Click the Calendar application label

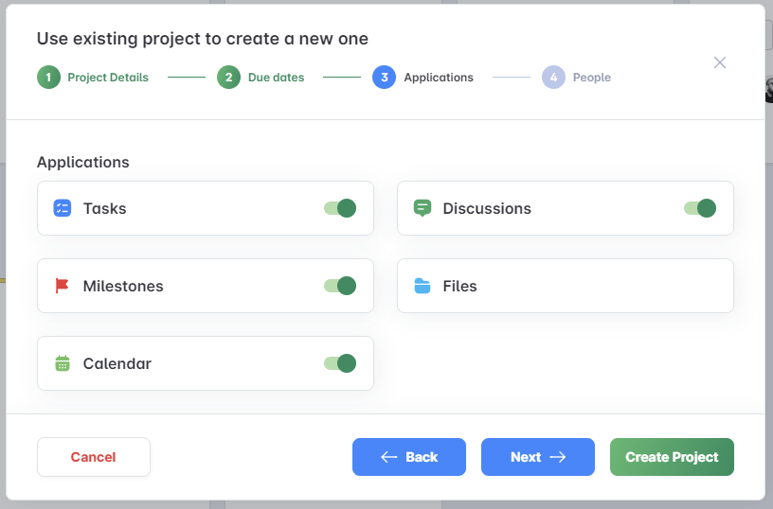[117, 363]
